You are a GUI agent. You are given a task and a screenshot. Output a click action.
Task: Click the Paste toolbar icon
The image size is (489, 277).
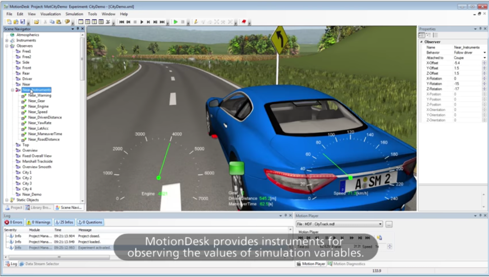(x=58, y=22)
